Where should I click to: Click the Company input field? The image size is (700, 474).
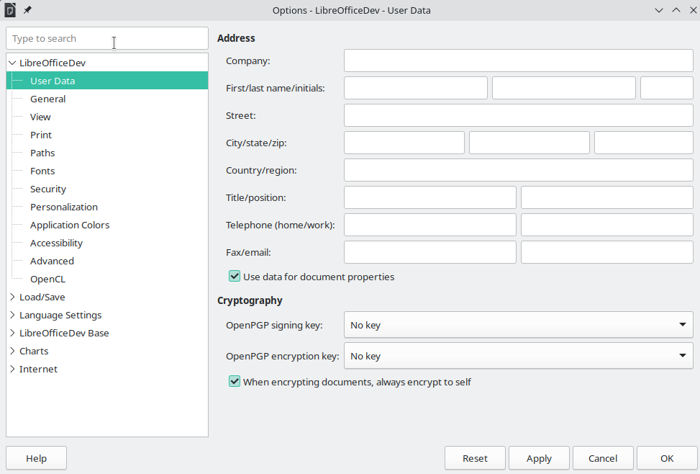coord(518,61)
